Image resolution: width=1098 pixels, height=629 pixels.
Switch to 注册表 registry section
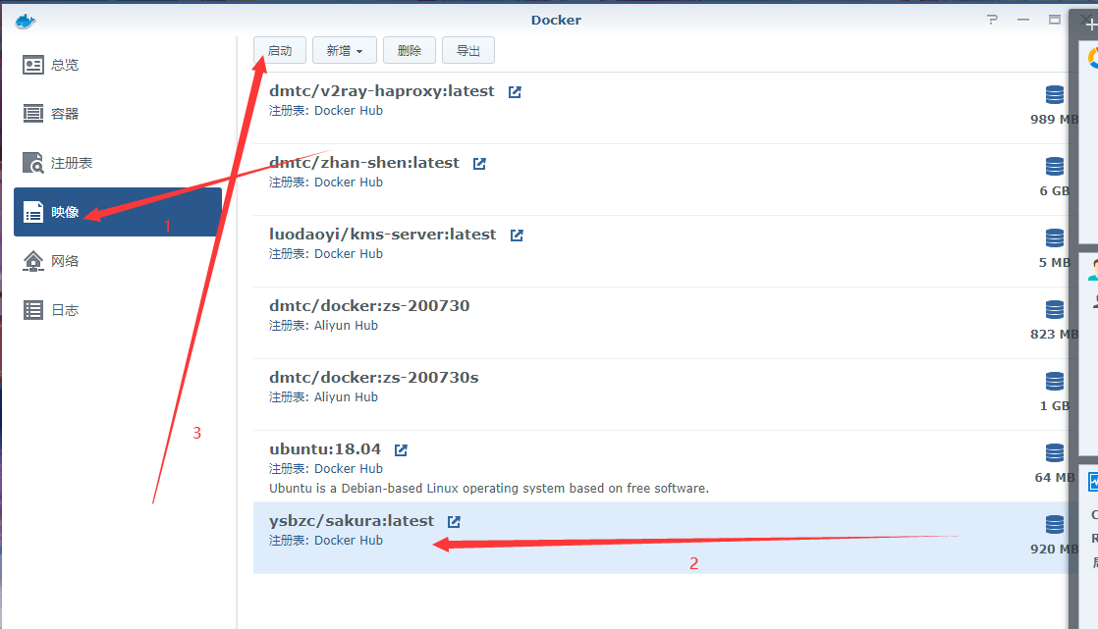[x=71, y=163]
